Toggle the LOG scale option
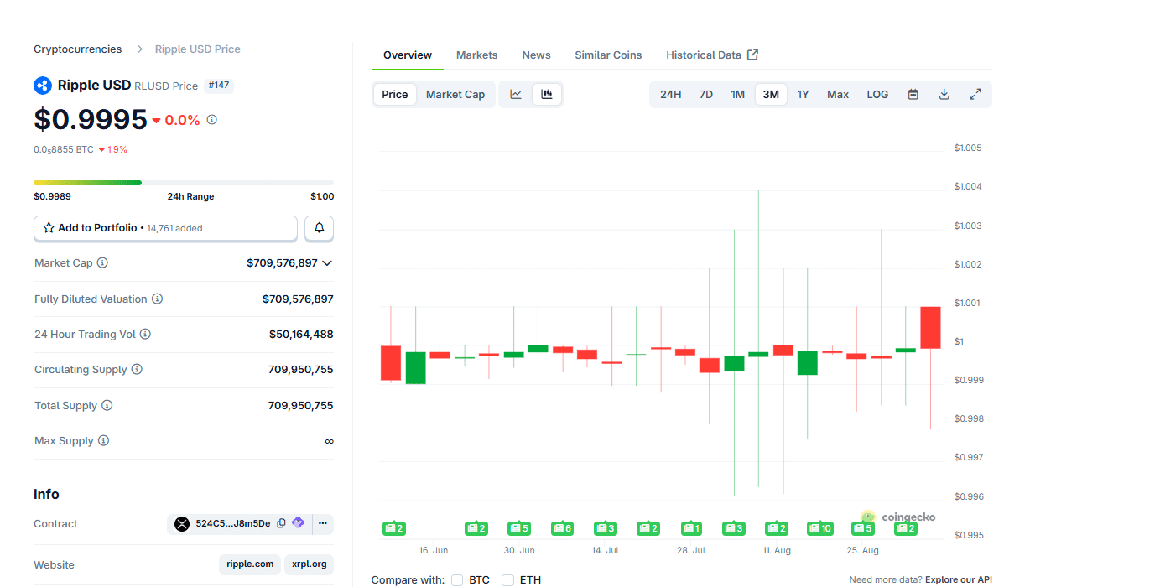This screenshot has height=587, width=1160. pyautogui.click(x=877, y=95)
